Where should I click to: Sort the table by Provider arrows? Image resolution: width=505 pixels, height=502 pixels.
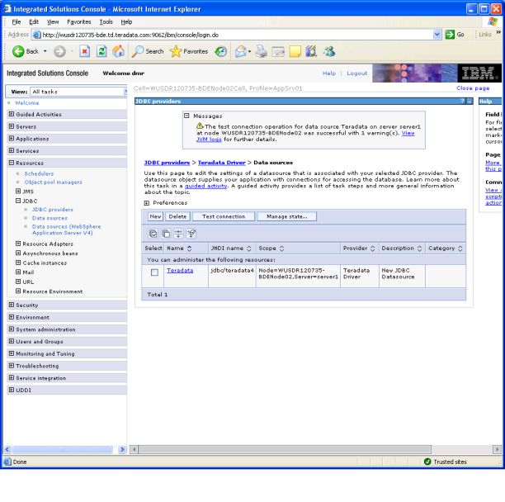click(x=373, y=249)
